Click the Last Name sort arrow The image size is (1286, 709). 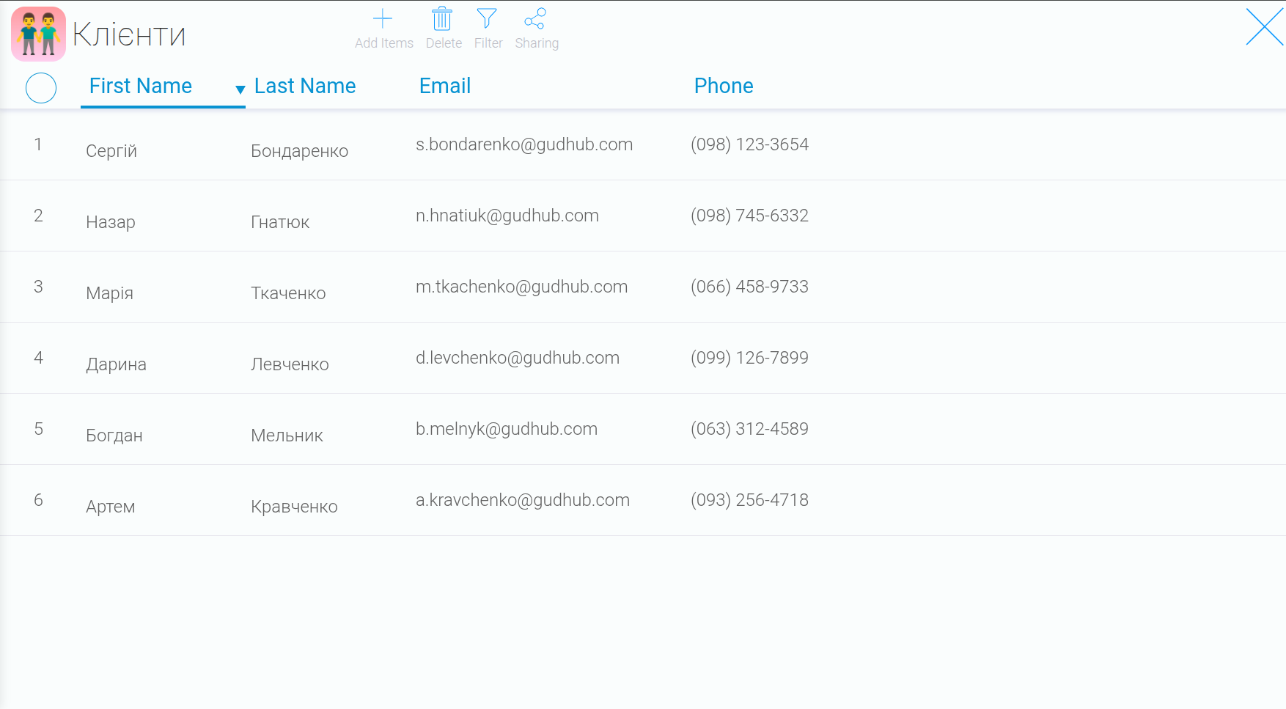coord(240,89)
